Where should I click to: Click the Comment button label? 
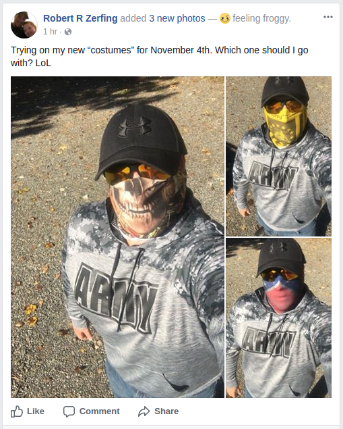[99, 411]
